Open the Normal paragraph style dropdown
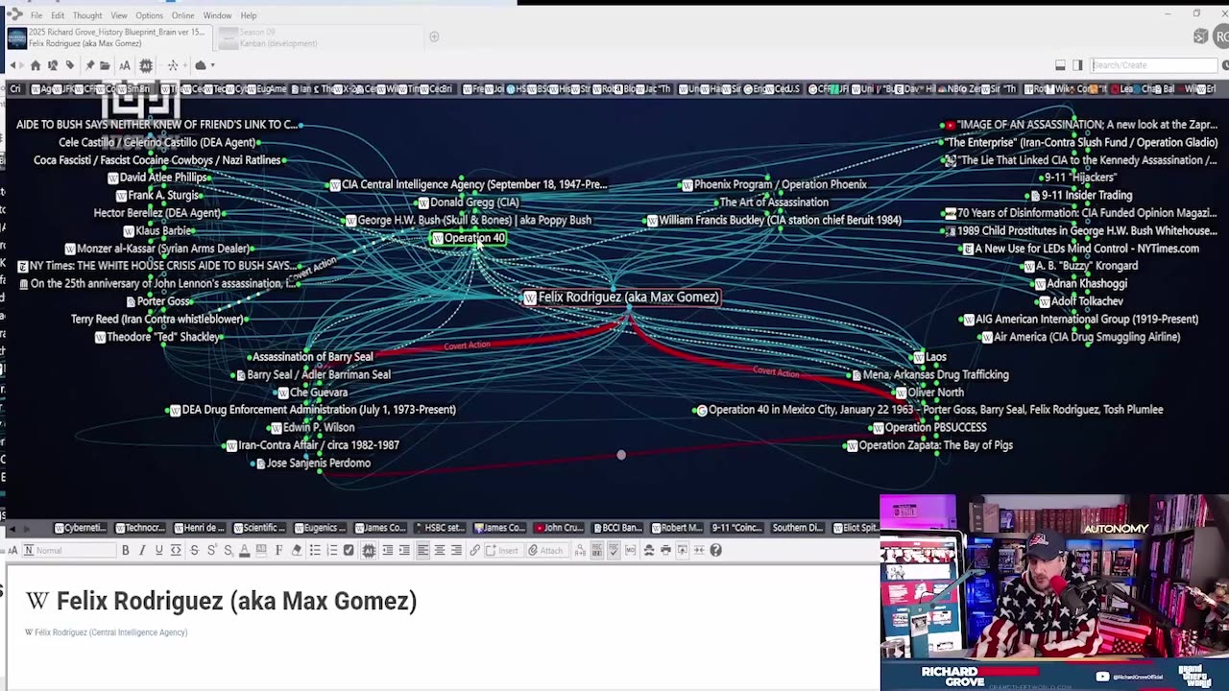 [69, 550]
